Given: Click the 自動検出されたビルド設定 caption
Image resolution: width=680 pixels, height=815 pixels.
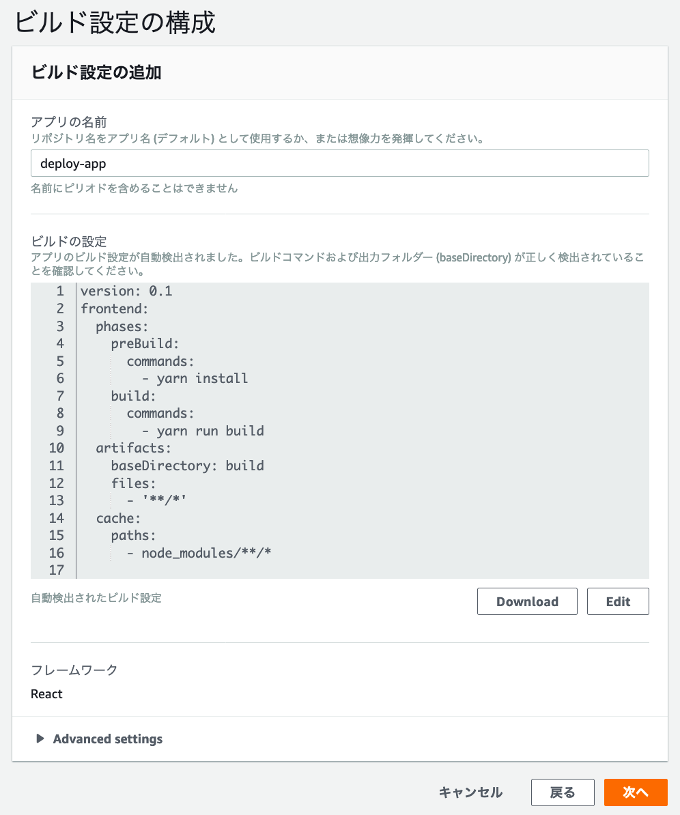Looking at the screenshot, I should 96,598.
